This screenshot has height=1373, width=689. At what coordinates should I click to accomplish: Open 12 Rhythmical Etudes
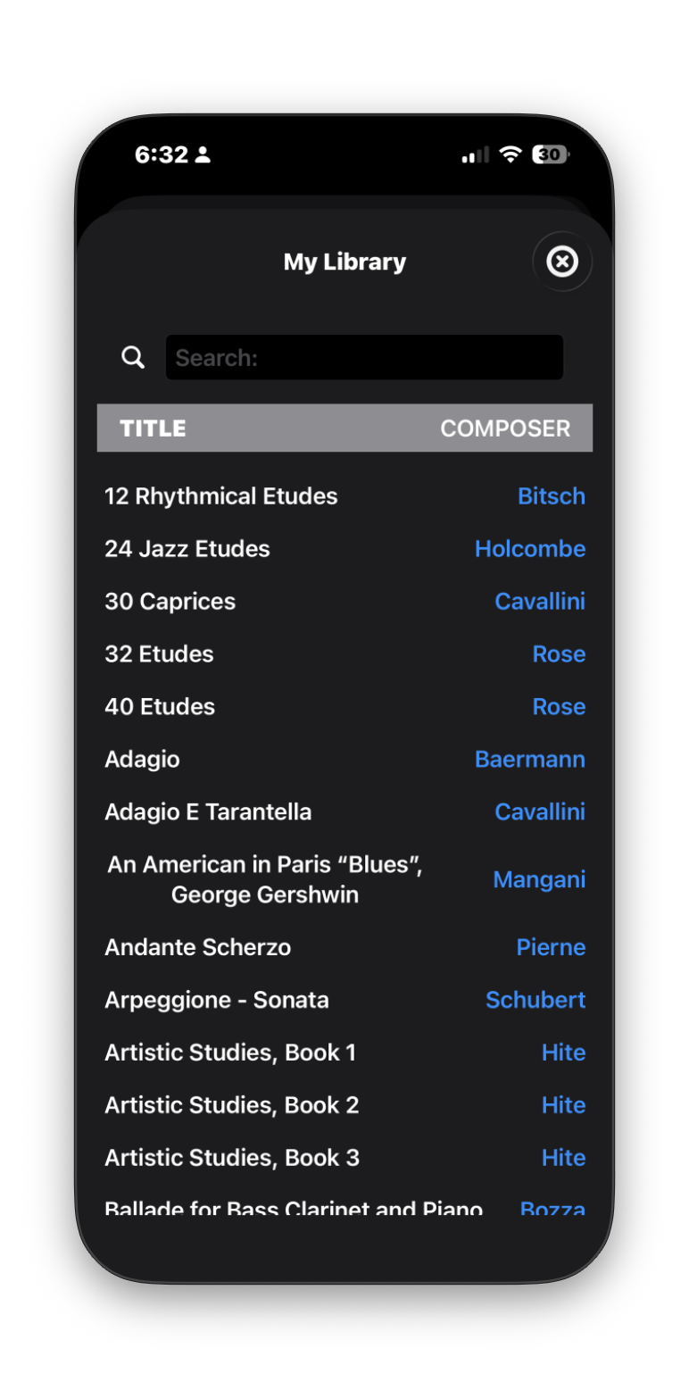[x=220, y=495]
